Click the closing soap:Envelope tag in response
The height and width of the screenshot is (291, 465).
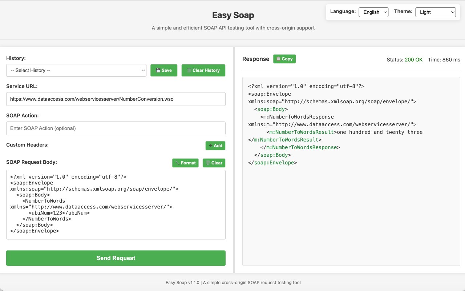[x=272, y=163]
